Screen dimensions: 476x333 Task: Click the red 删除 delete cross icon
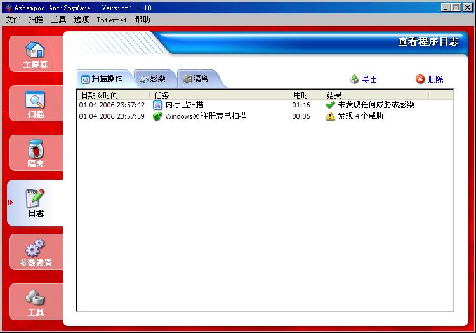point(420,79)
